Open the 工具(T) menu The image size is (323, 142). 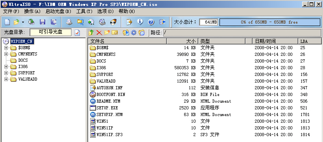[84, 11]
